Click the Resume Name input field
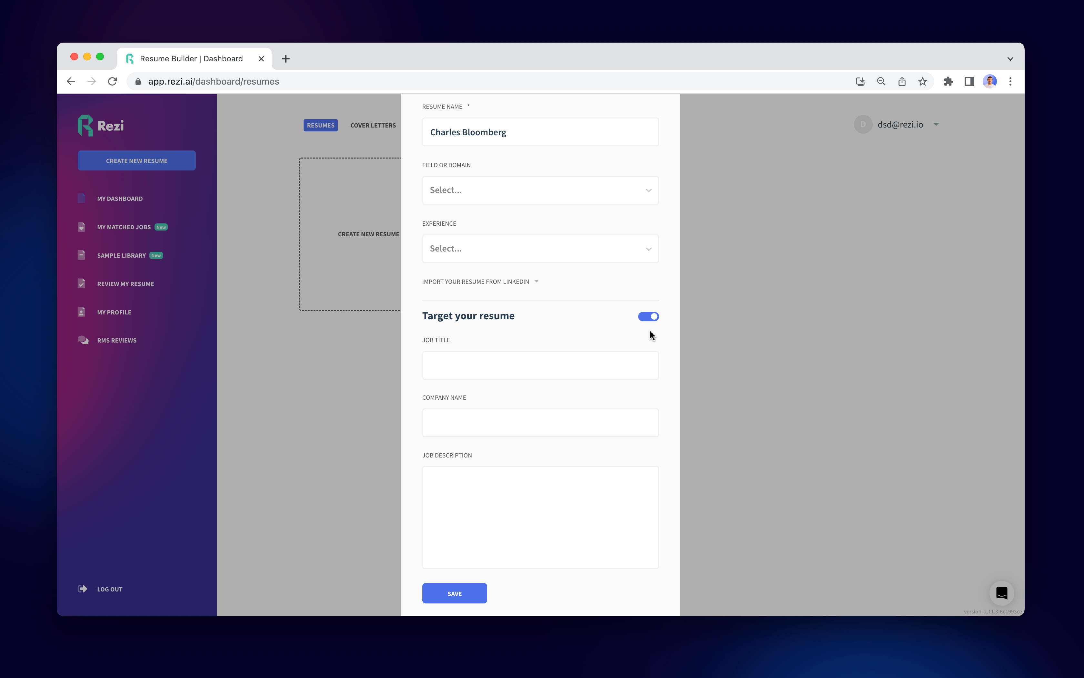The height and width of the screenshot is (678, 1084). [x=540, y=132]
